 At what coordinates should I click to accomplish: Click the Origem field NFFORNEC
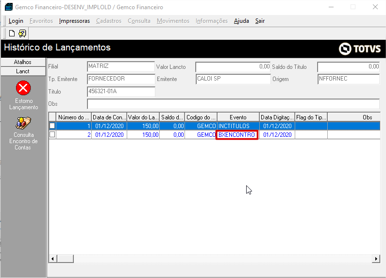349,79
